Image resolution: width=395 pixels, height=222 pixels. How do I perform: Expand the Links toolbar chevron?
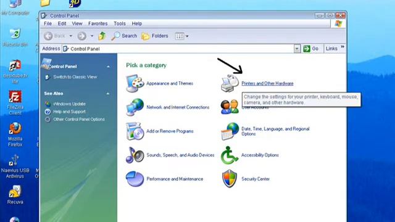pos(343,47)
